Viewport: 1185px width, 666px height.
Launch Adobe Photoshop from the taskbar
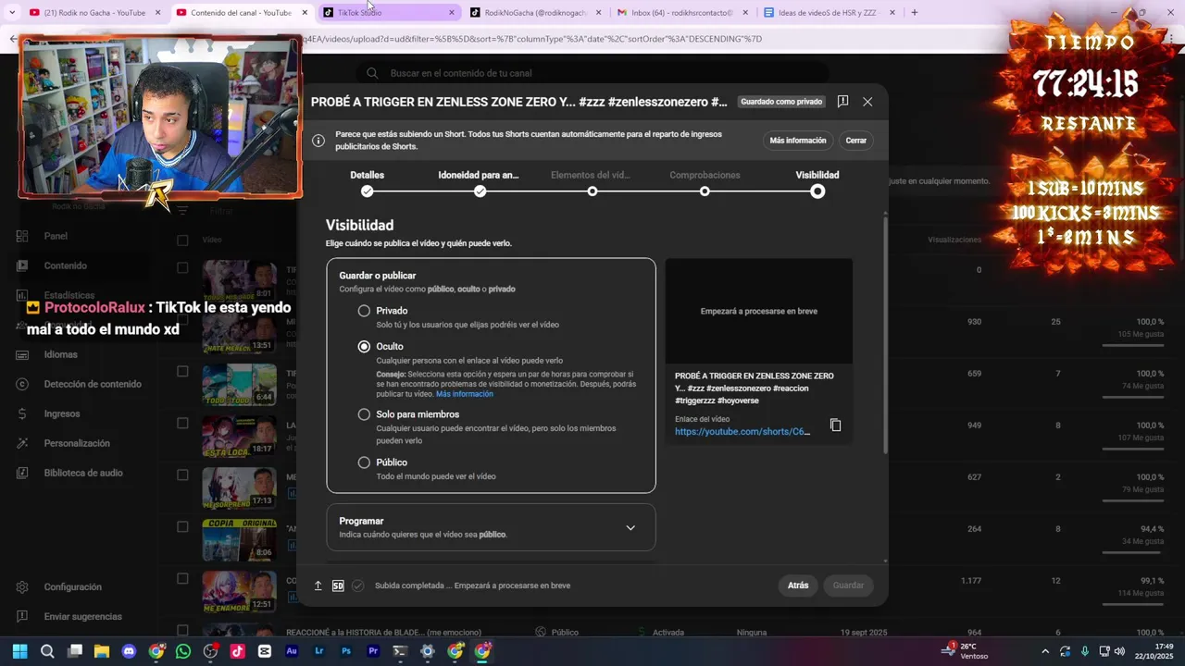click(x=346, y=651)
